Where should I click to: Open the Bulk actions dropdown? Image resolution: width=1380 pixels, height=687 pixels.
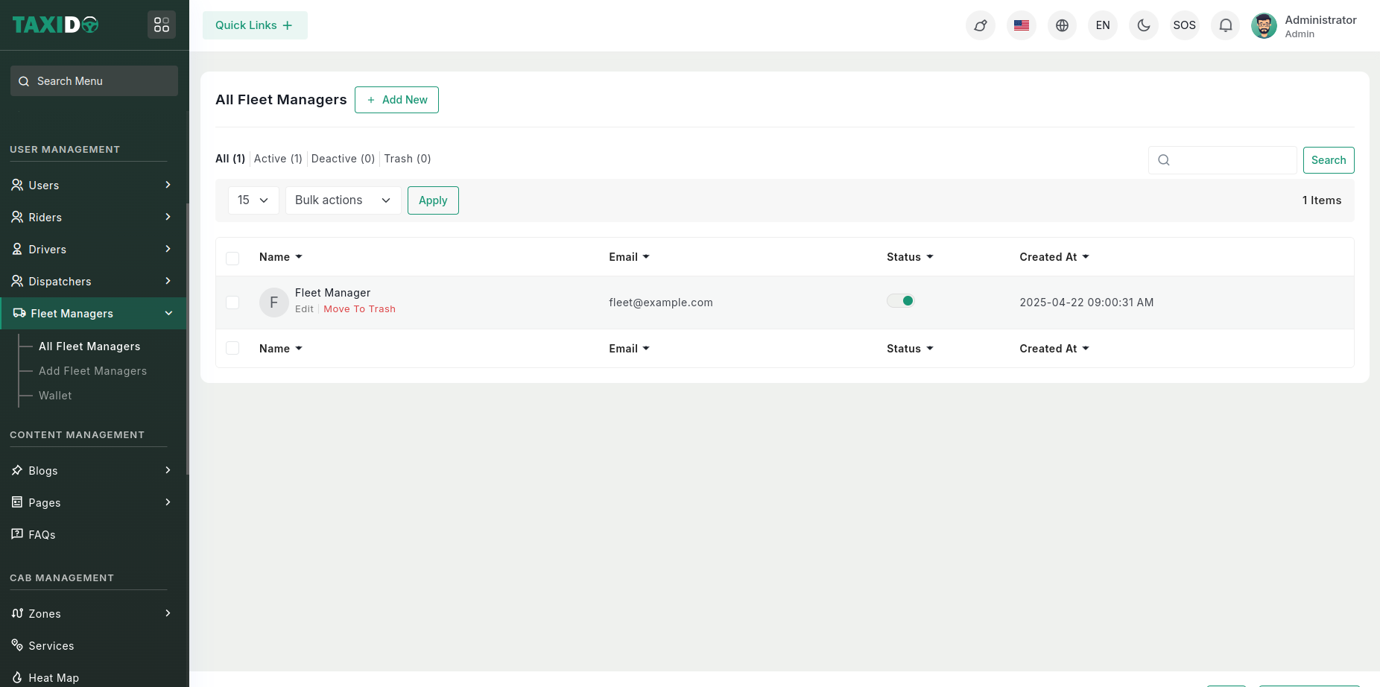pos(343,200)
